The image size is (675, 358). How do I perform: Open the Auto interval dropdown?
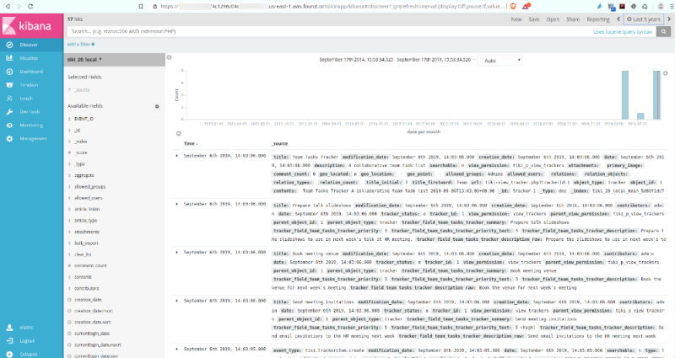pyautogui.click(x=501, y=61)
